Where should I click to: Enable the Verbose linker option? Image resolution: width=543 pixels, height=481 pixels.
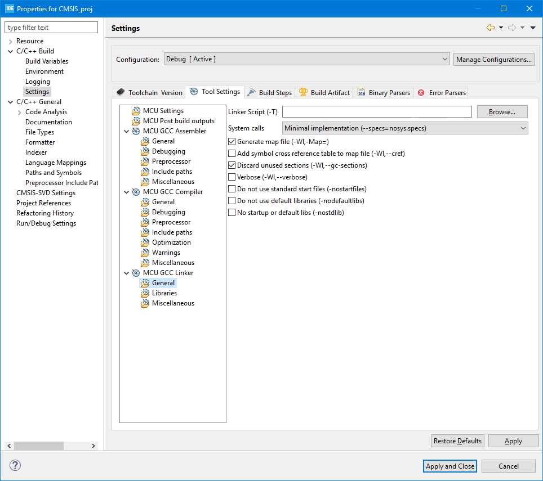[x=232, y=177]
